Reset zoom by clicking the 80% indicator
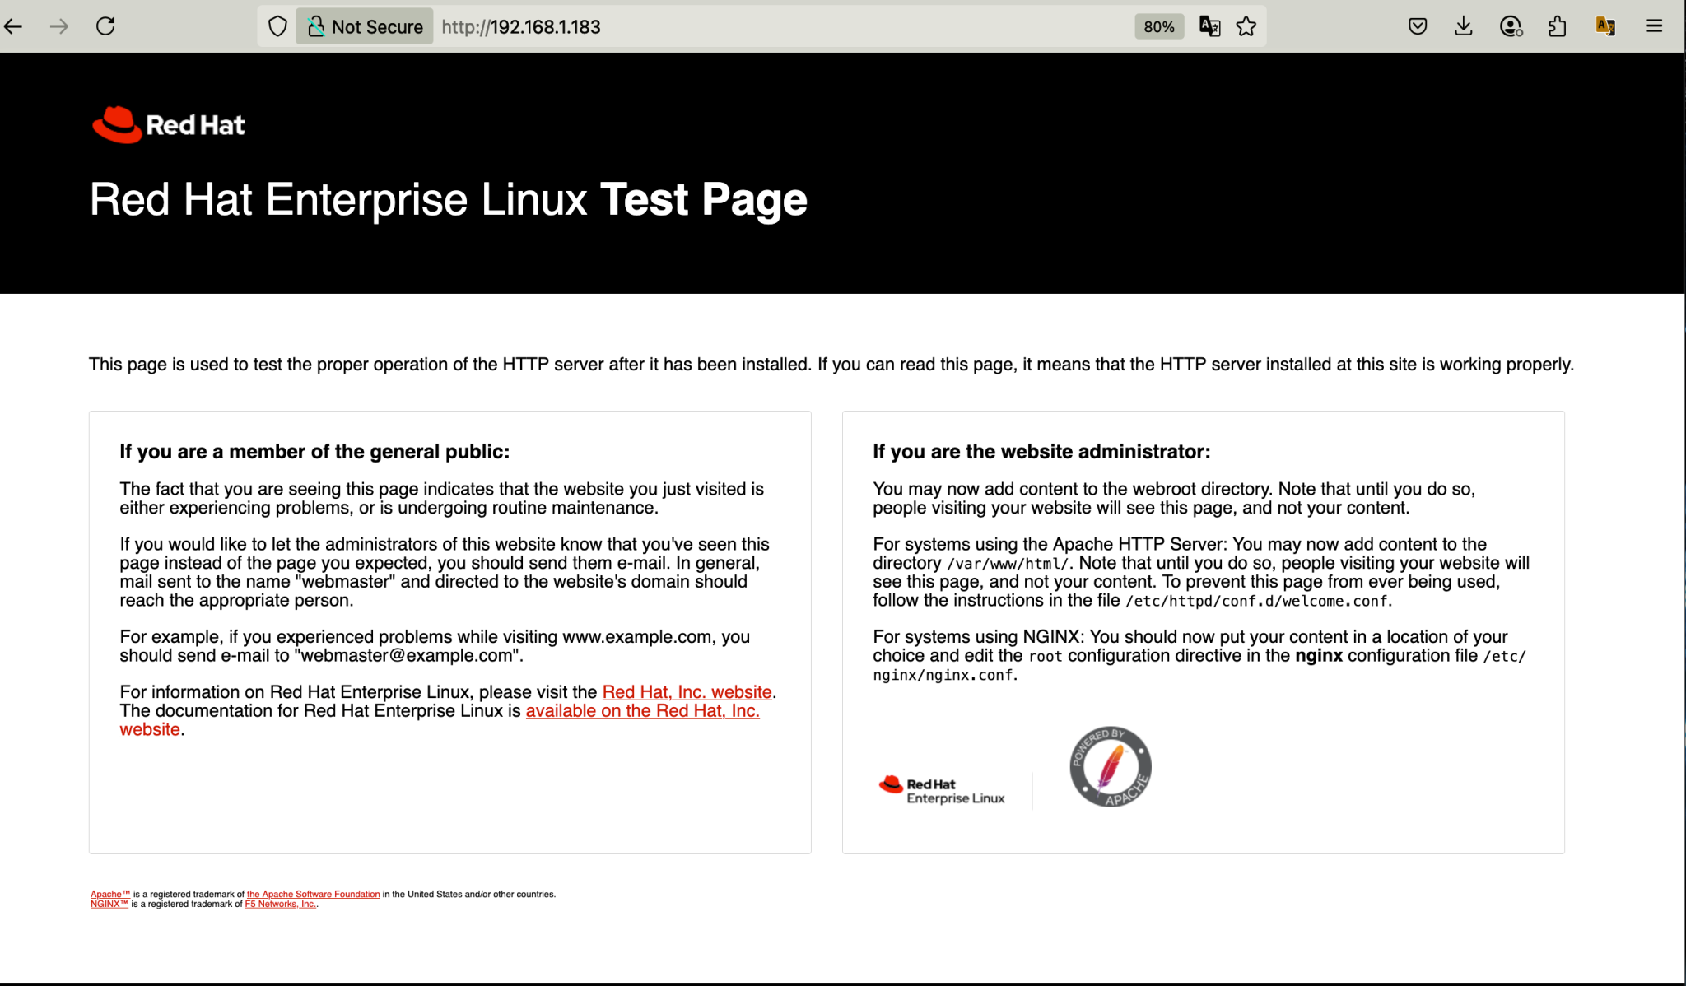The width and height of the screenshot is (1686, 986). tap(1159, 26)
